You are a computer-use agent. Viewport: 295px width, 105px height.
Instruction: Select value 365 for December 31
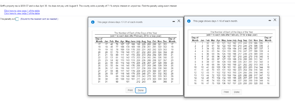(165, 82)
